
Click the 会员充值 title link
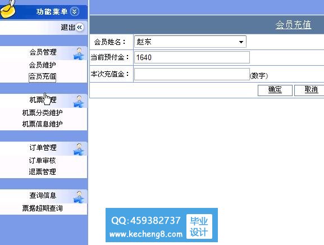click(293, 25)
